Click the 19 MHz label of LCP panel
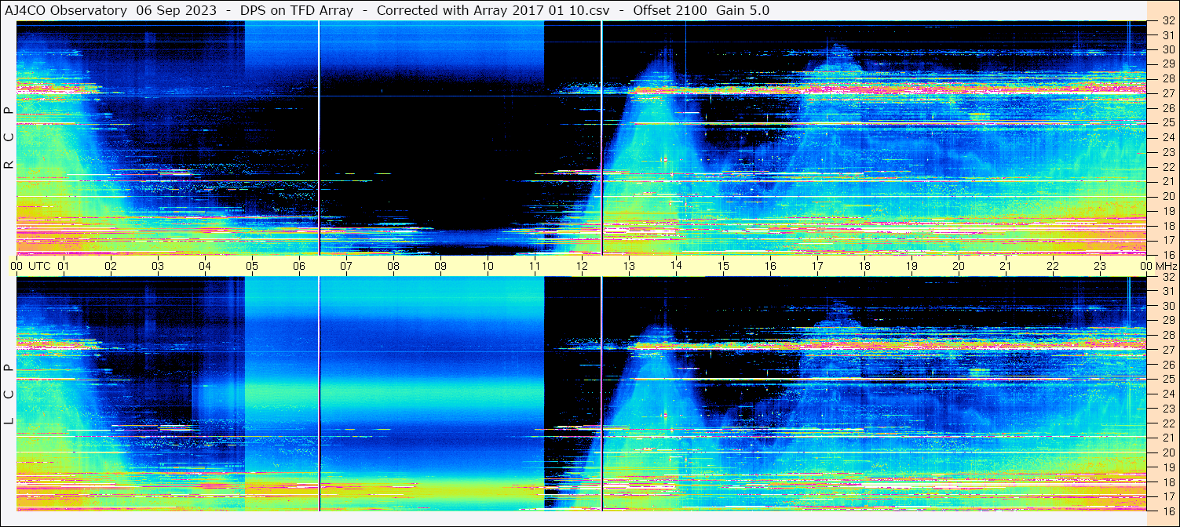 click(1167, 467)
